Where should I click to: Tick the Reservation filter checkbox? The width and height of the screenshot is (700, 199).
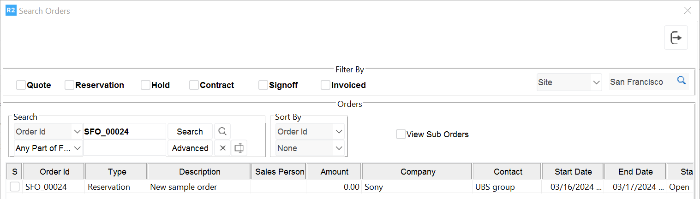pos(69,85)
